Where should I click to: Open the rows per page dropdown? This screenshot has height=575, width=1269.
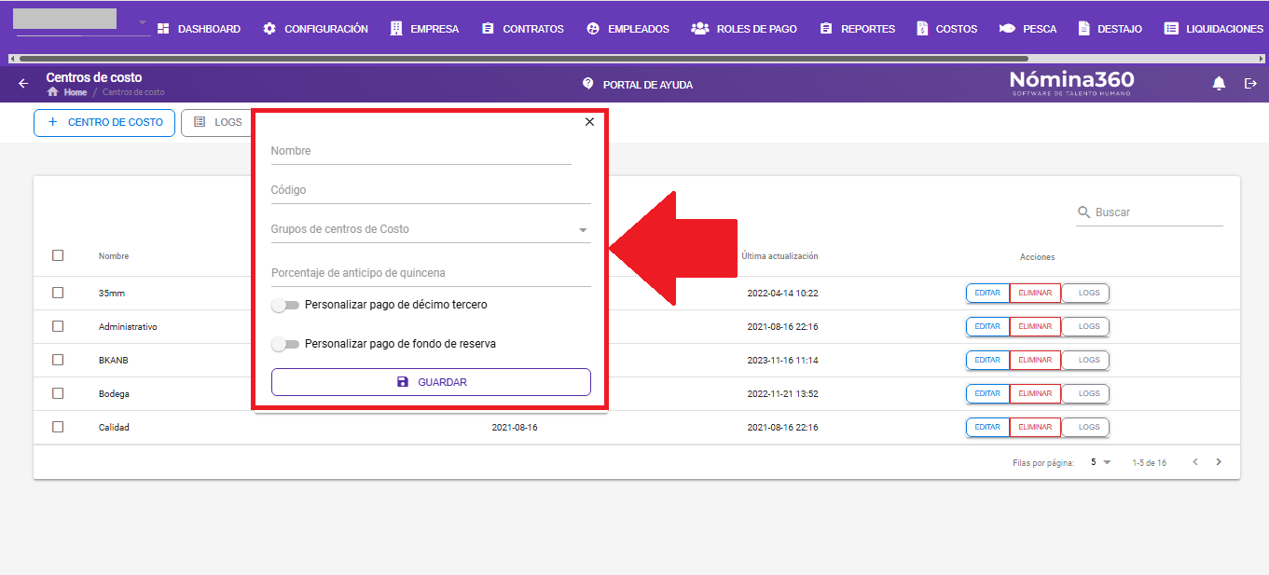1101,462
